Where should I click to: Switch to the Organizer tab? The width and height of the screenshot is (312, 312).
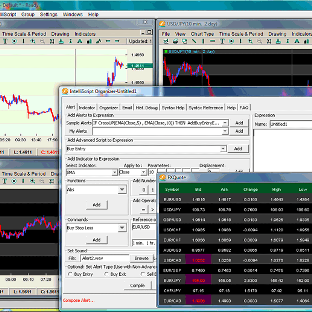click(x=109, y=108)
